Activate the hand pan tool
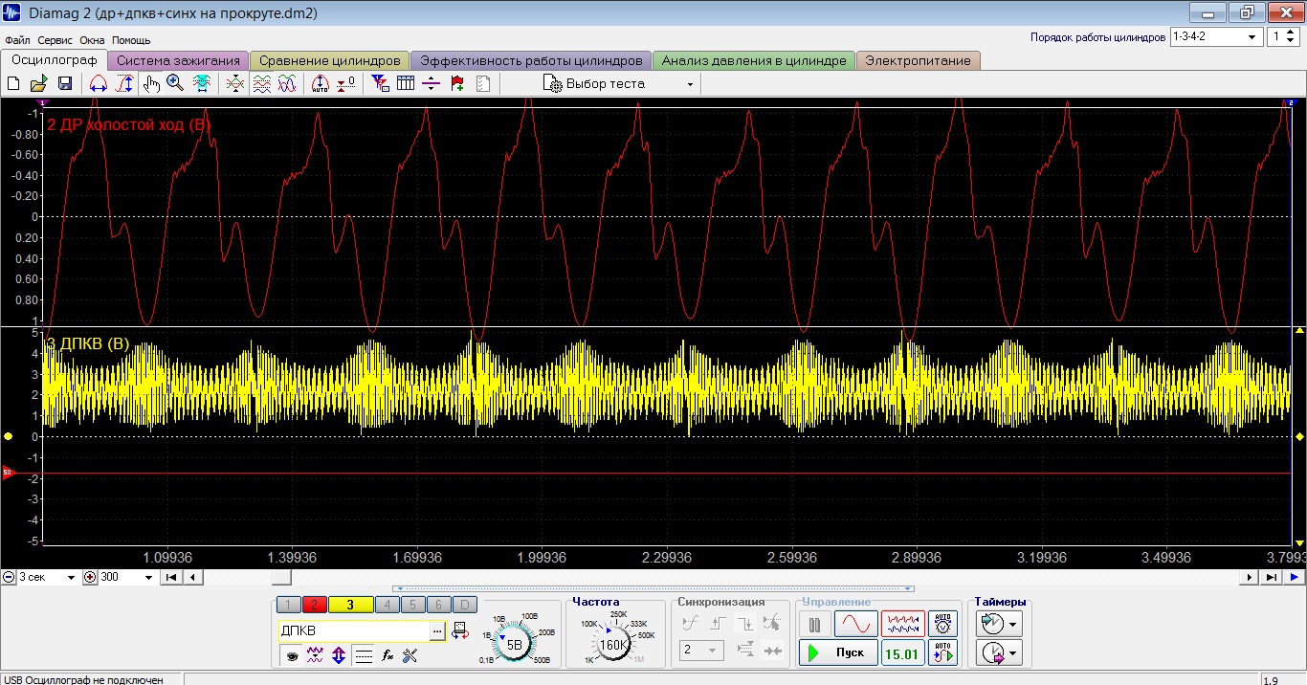 [151, 84]
